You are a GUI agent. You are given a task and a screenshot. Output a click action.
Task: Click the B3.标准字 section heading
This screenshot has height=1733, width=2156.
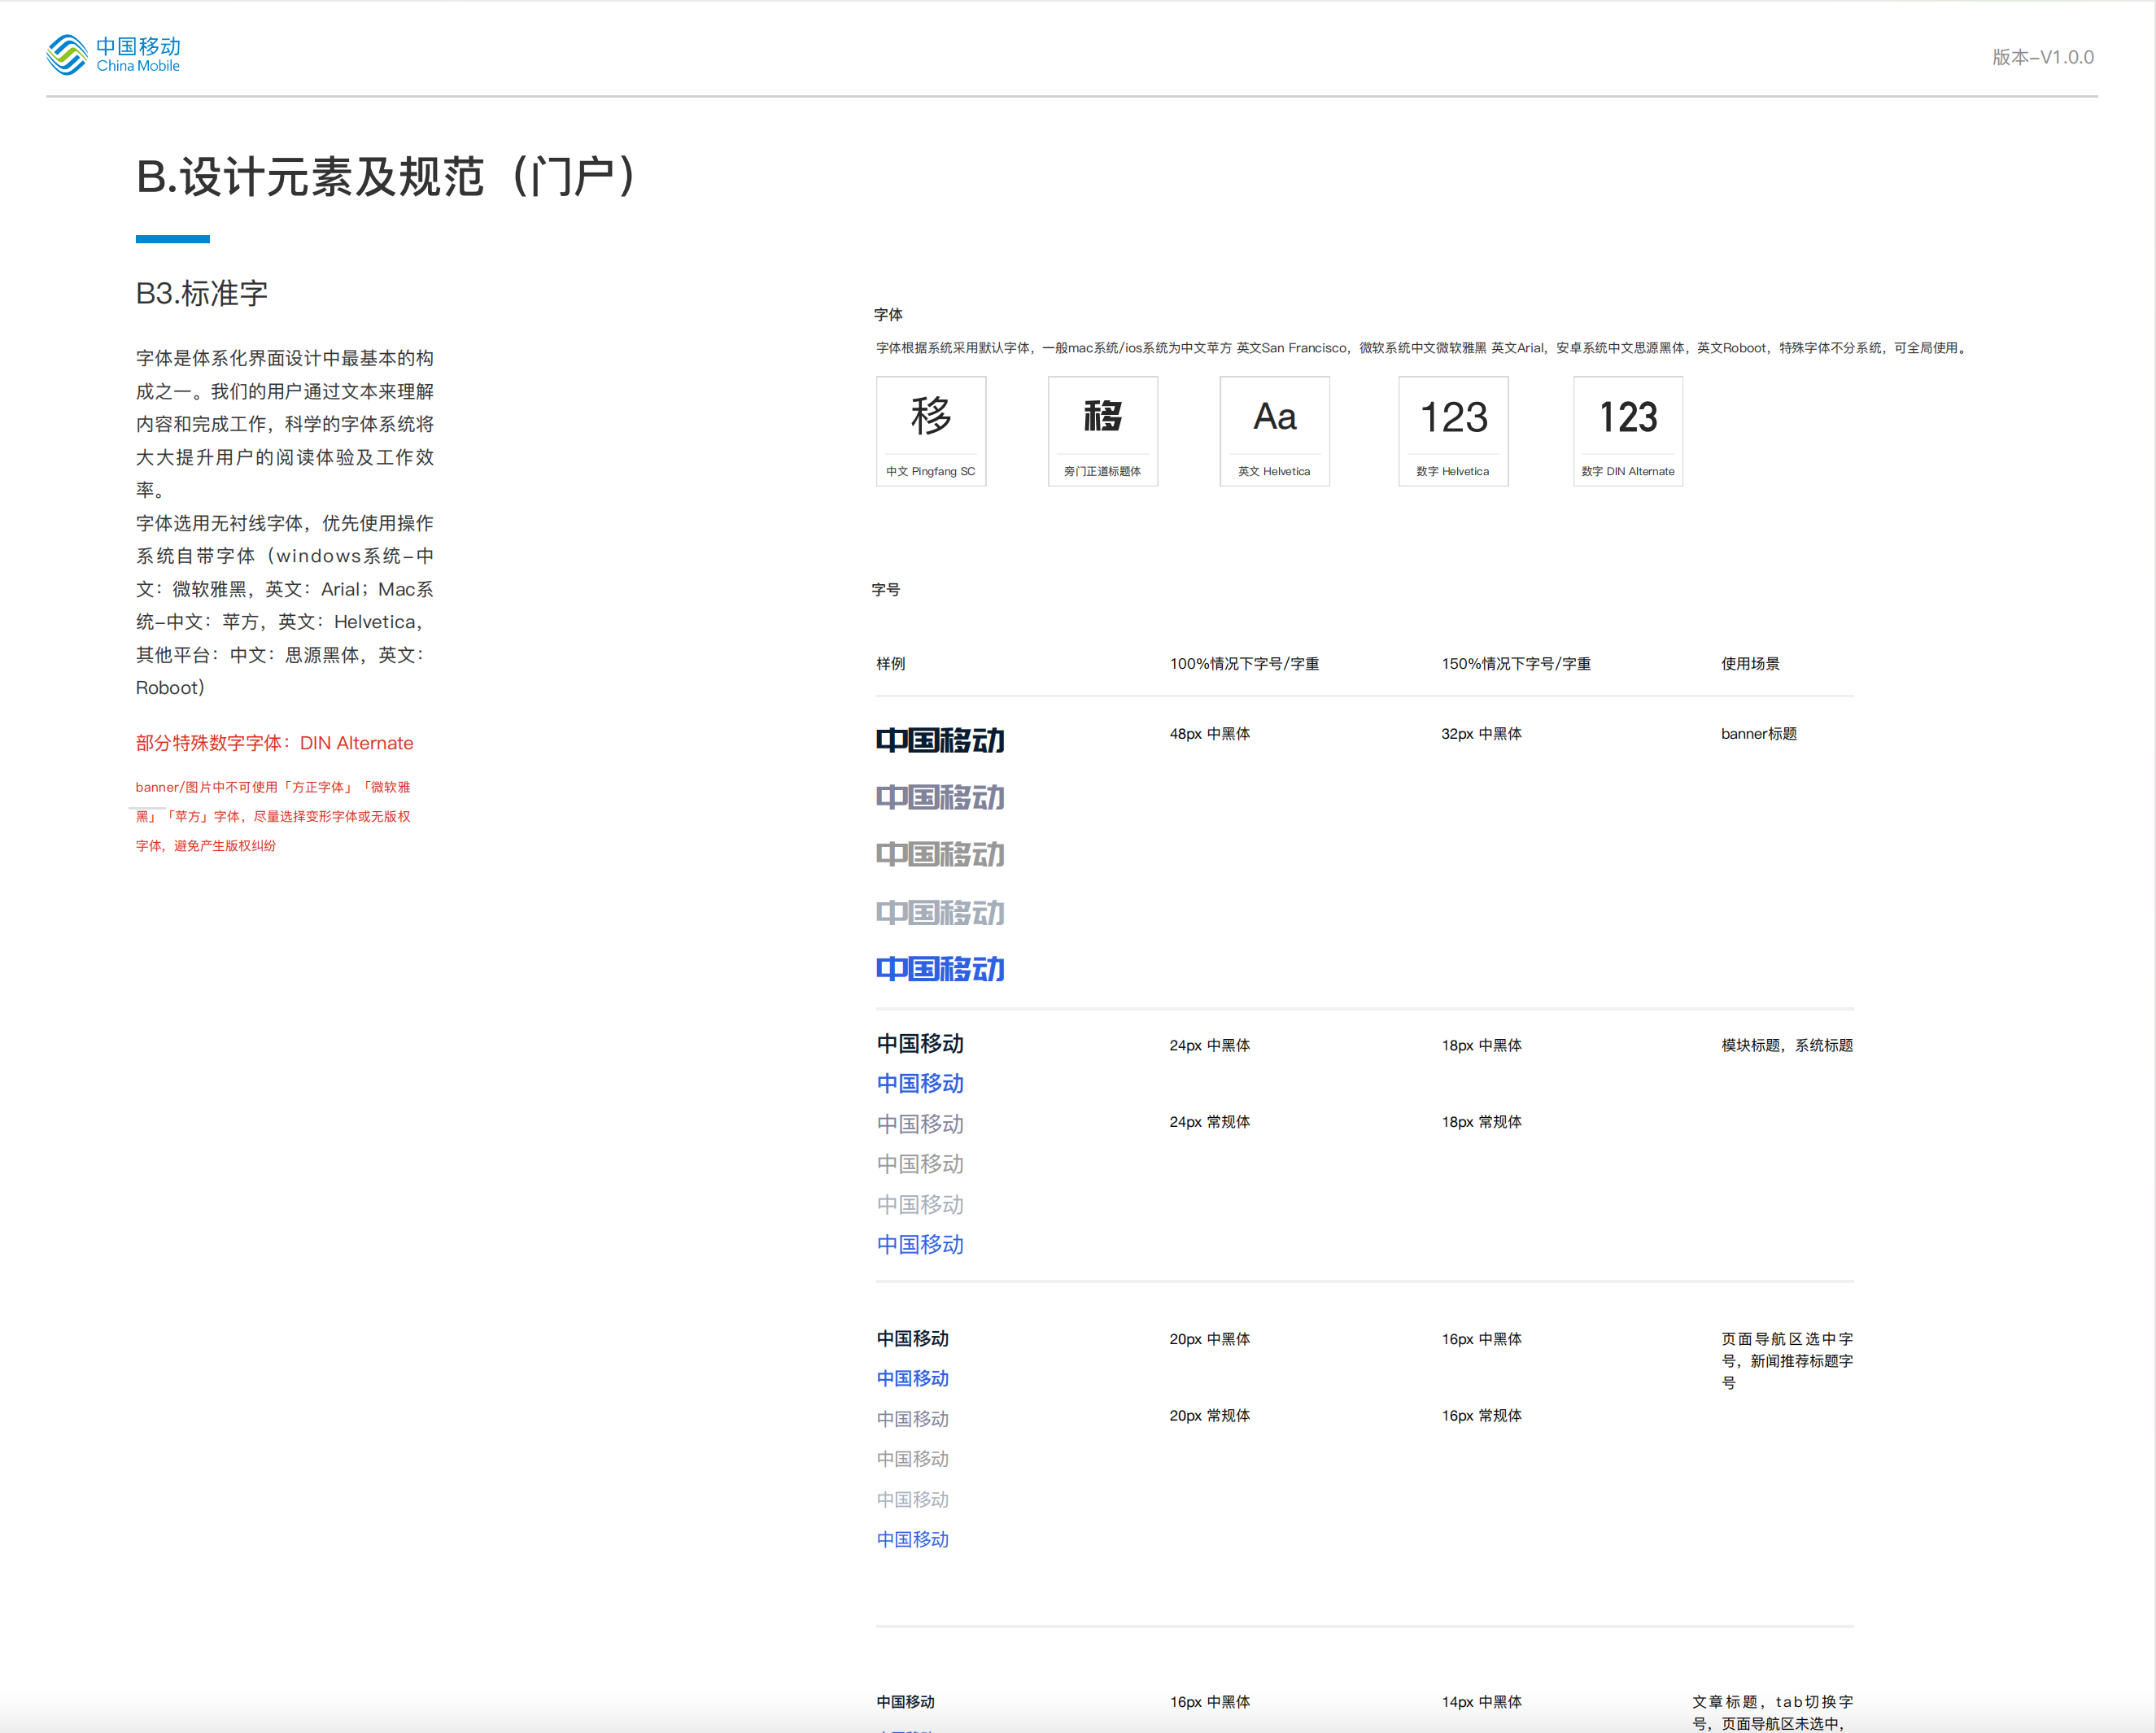pyautogui.click(x=202, y=293)
